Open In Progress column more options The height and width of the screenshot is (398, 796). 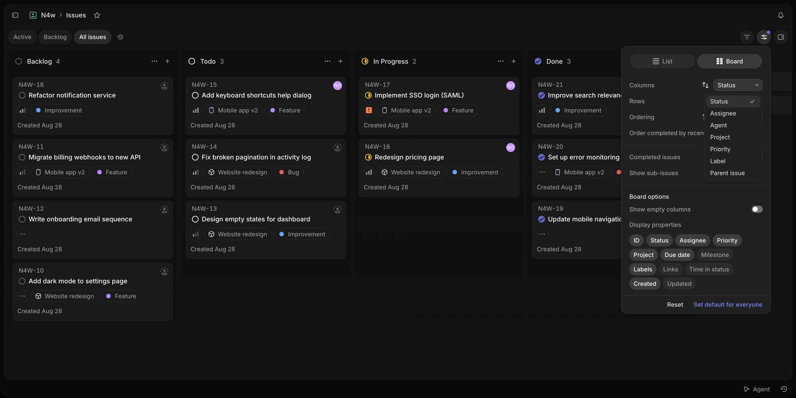pos(501,61)
